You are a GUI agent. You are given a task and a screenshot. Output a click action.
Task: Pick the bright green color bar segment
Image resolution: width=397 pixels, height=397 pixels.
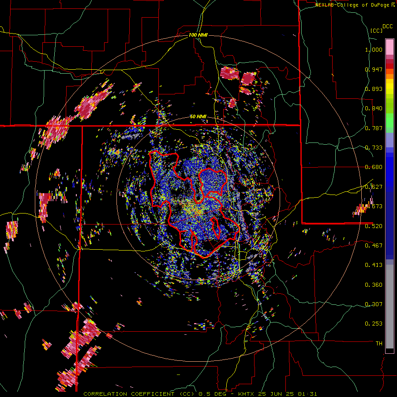(390, 120)
